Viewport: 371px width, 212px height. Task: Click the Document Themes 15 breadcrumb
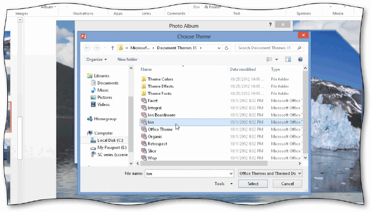(177, 48)
